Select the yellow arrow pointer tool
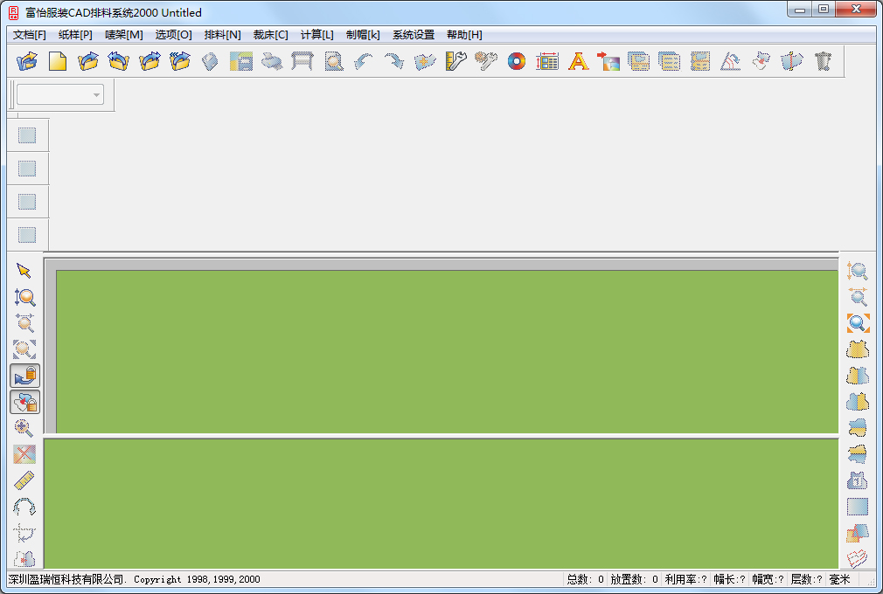This screenshot has width=883, height=594. click(24, 271)
